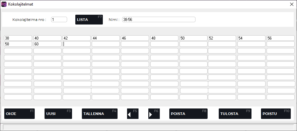This screenshot has height=131, width=297.
Task: Click the size field containing 56
Action: pos(280,38)
